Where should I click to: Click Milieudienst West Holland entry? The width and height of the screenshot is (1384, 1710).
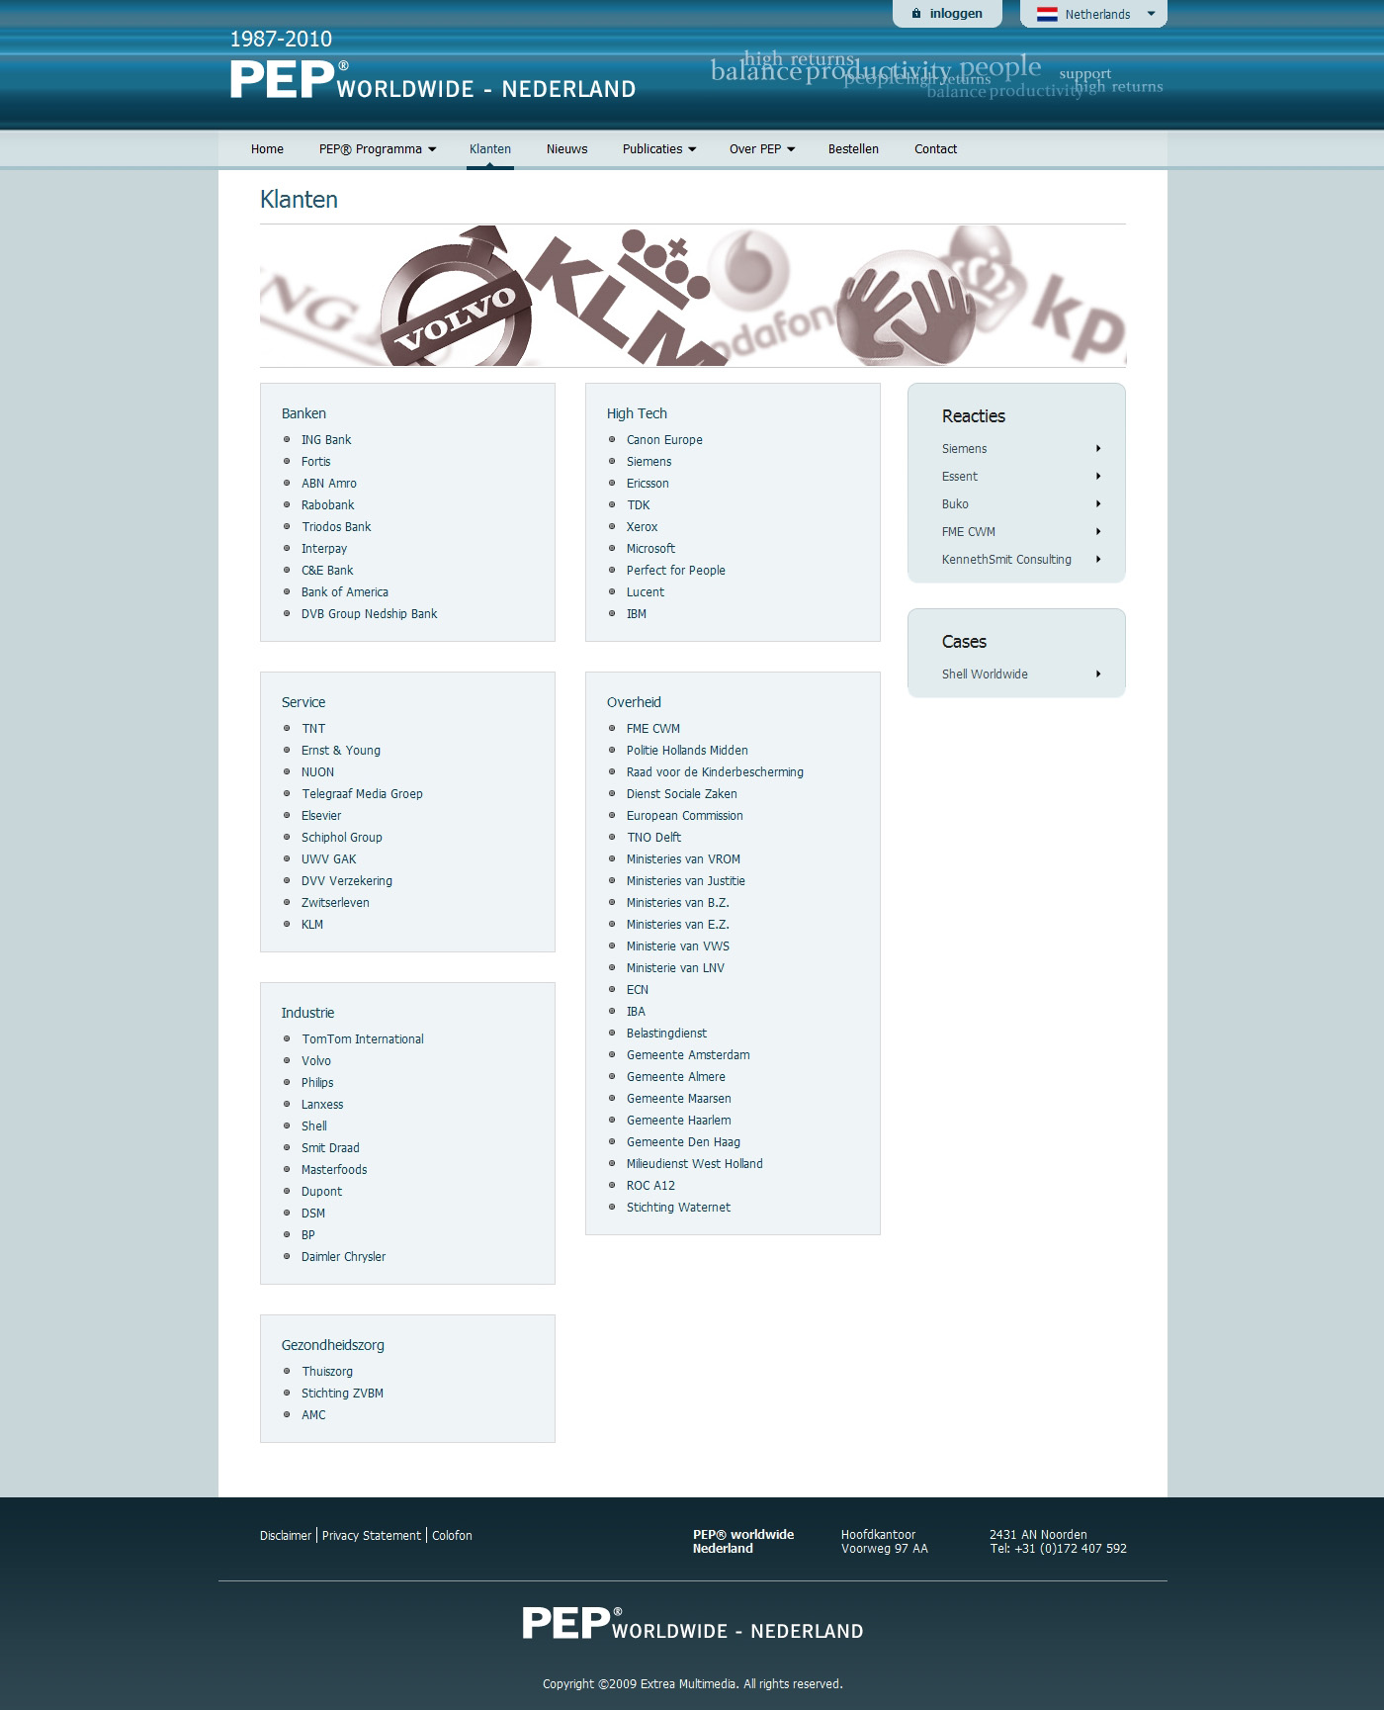(x=695, y=1164)
